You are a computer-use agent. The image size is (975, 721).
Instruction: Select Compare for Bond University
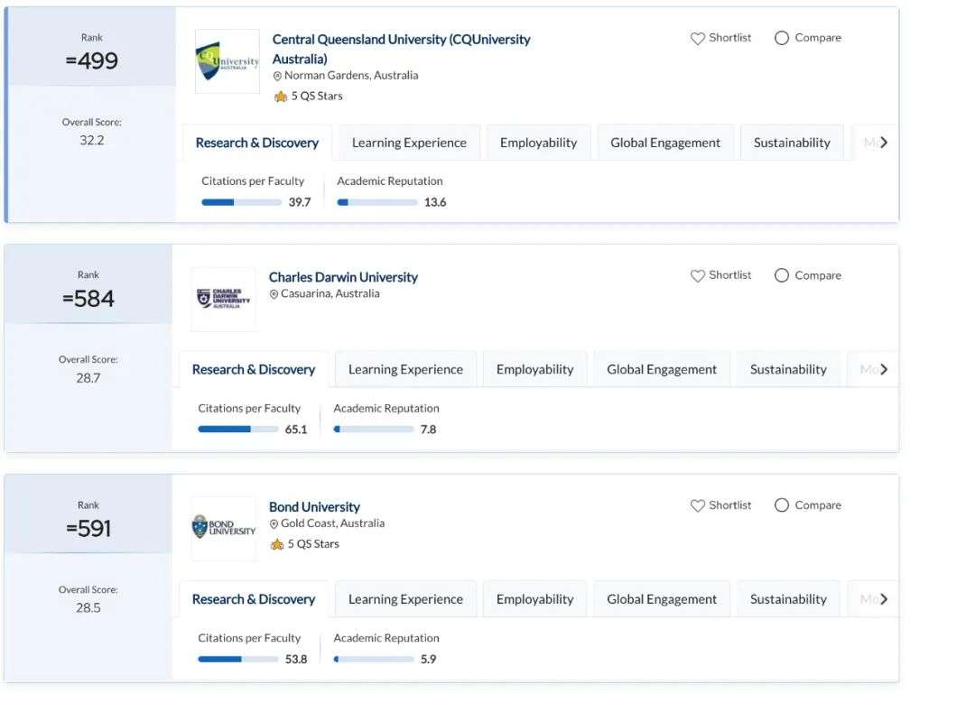coord(782,505)
